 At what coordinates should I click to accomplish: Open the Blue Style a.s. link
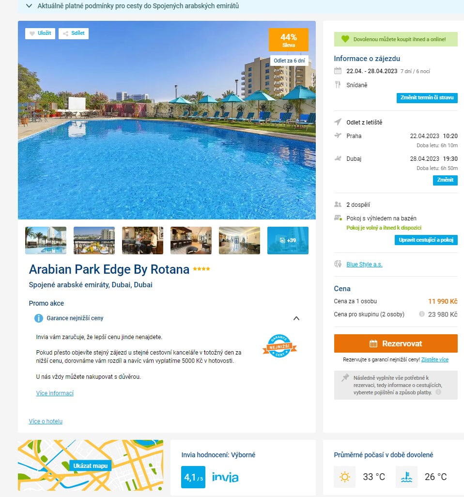[365, 264]
